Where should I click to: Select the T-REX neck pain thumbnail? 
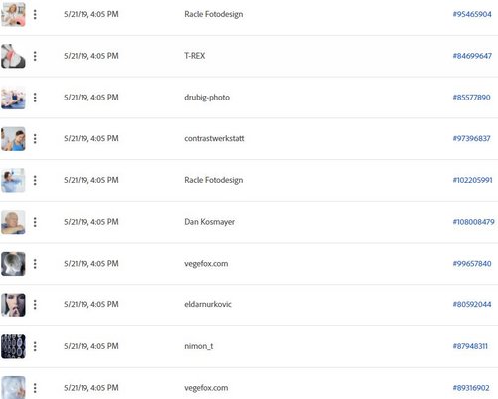pyautogui.click(x=13, y=56)
